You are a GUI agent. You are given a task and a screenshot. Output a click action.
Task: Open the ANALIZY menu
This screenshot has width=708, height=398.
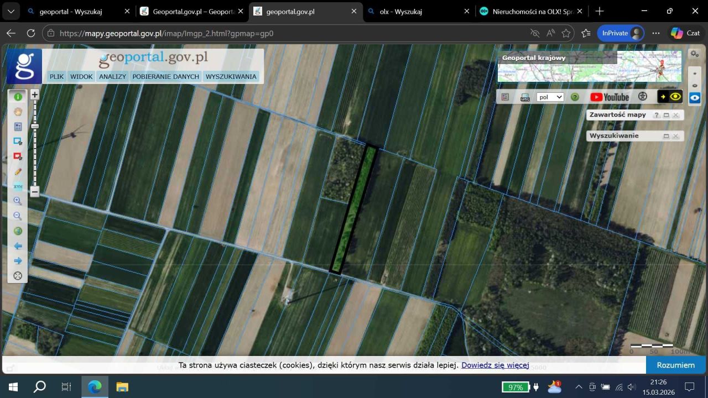pos(112,77)
